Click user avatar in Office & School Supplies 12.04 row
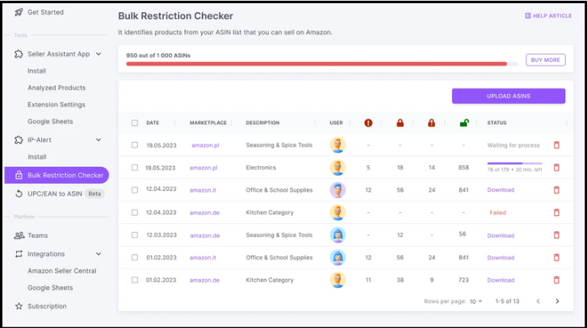 338,189
